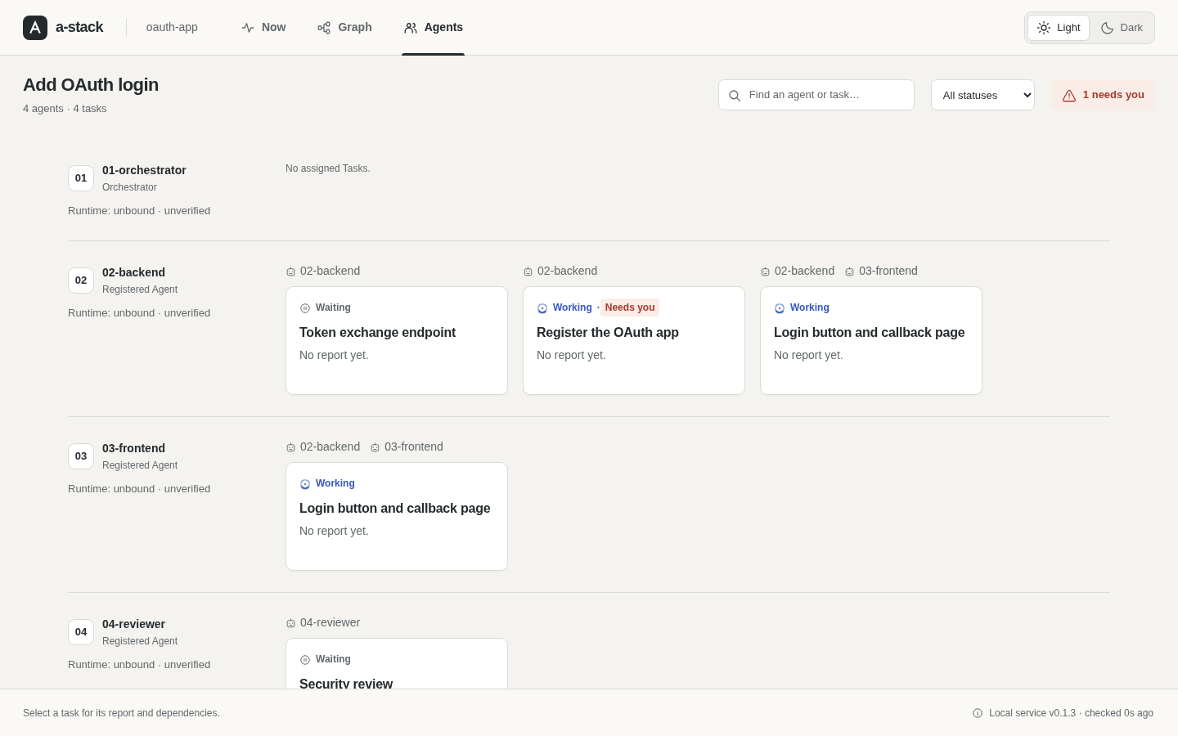Open the Security review task card

pos(397,663)
